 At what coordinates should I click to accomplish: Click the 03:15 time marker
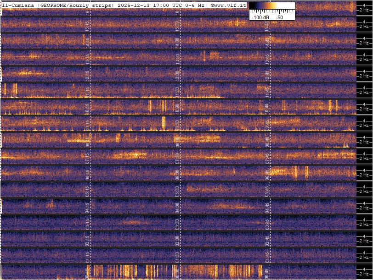(x=87, y=224)
